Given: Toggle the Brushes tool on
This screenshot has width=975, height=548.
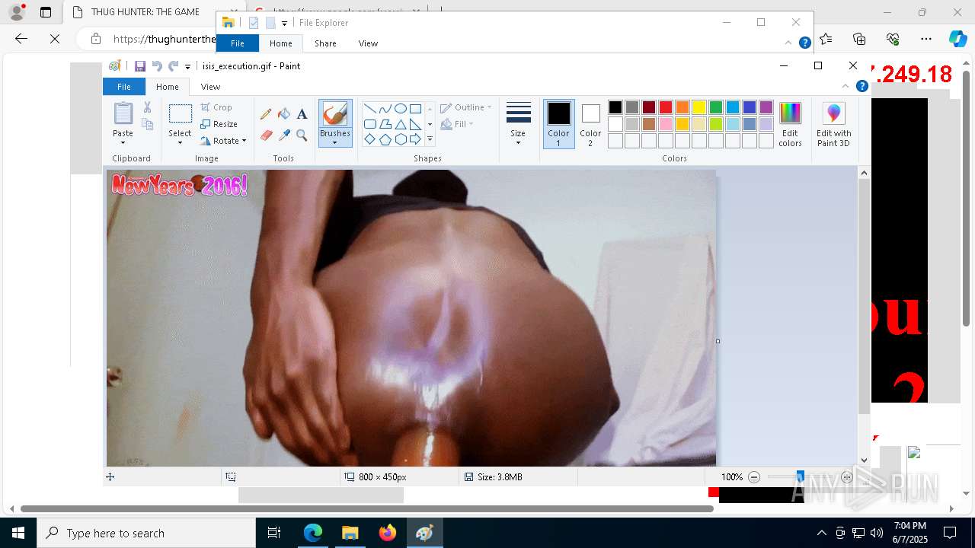Looking at the screenshot, I should tap(335, 114).
